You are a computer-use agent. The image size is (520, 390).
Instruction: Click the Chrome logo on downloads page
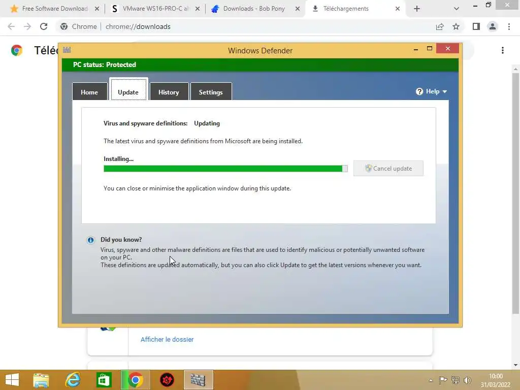coord(17,50)
